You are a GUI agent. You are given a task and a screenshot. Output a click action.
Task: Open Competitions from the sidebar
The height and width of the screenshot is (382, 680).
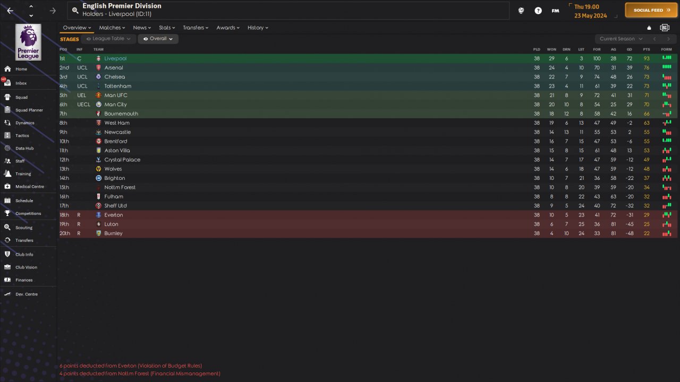click(x=28, y=213)
